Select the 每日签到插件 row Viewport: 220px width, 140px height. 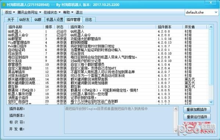click(x=107, y=57)
